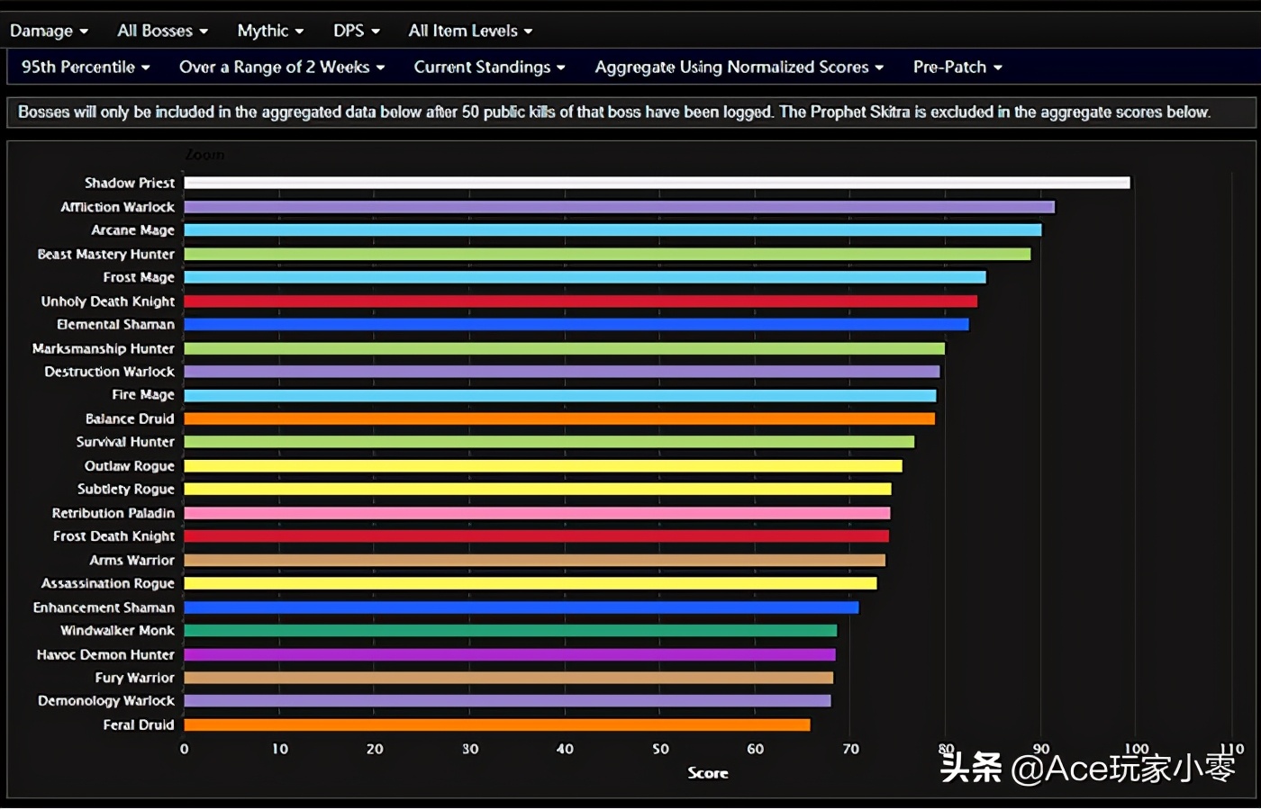Open Over a Range of 2 Weeks menu
This screenshot has width=1261, height=810.
click(x=281, y=67)
